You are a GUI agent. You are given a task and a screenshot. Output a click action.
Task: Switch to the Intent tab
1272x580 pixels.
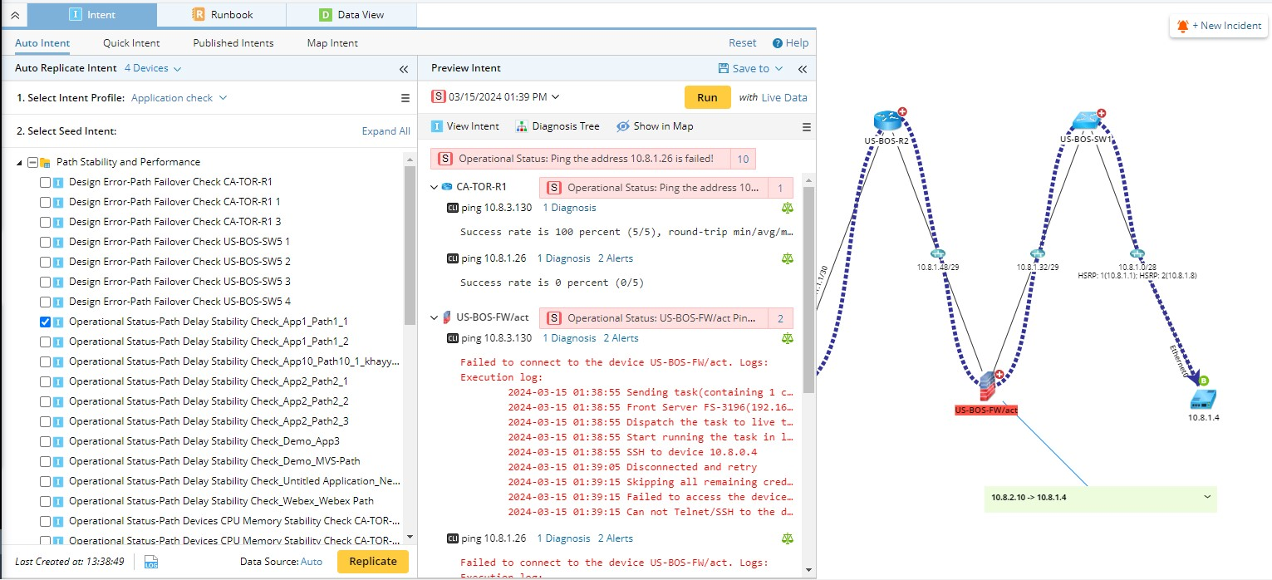point(92,15)
